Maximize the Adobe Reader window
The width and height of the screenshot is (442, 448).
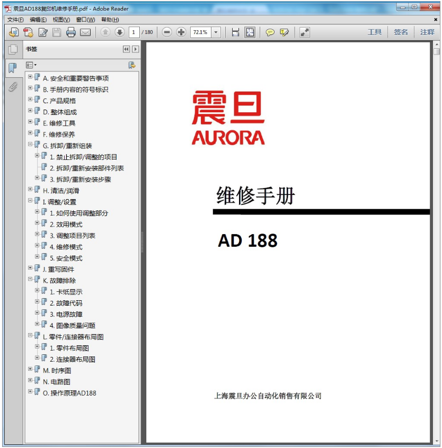[x=414, y=7]
